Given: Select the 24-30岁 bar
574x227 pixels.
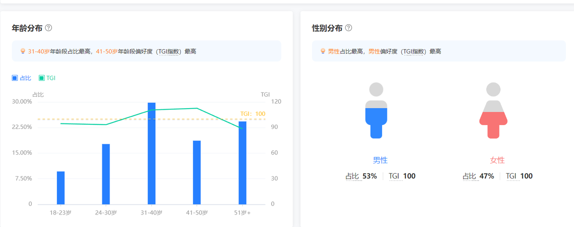Looking at the screenshot, I should coord(106,174).
